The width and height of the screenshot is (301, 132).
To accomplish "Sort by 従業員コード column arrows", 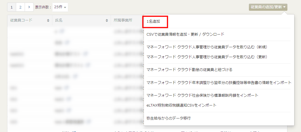I will pyautogui.click(x=48, y=21).
